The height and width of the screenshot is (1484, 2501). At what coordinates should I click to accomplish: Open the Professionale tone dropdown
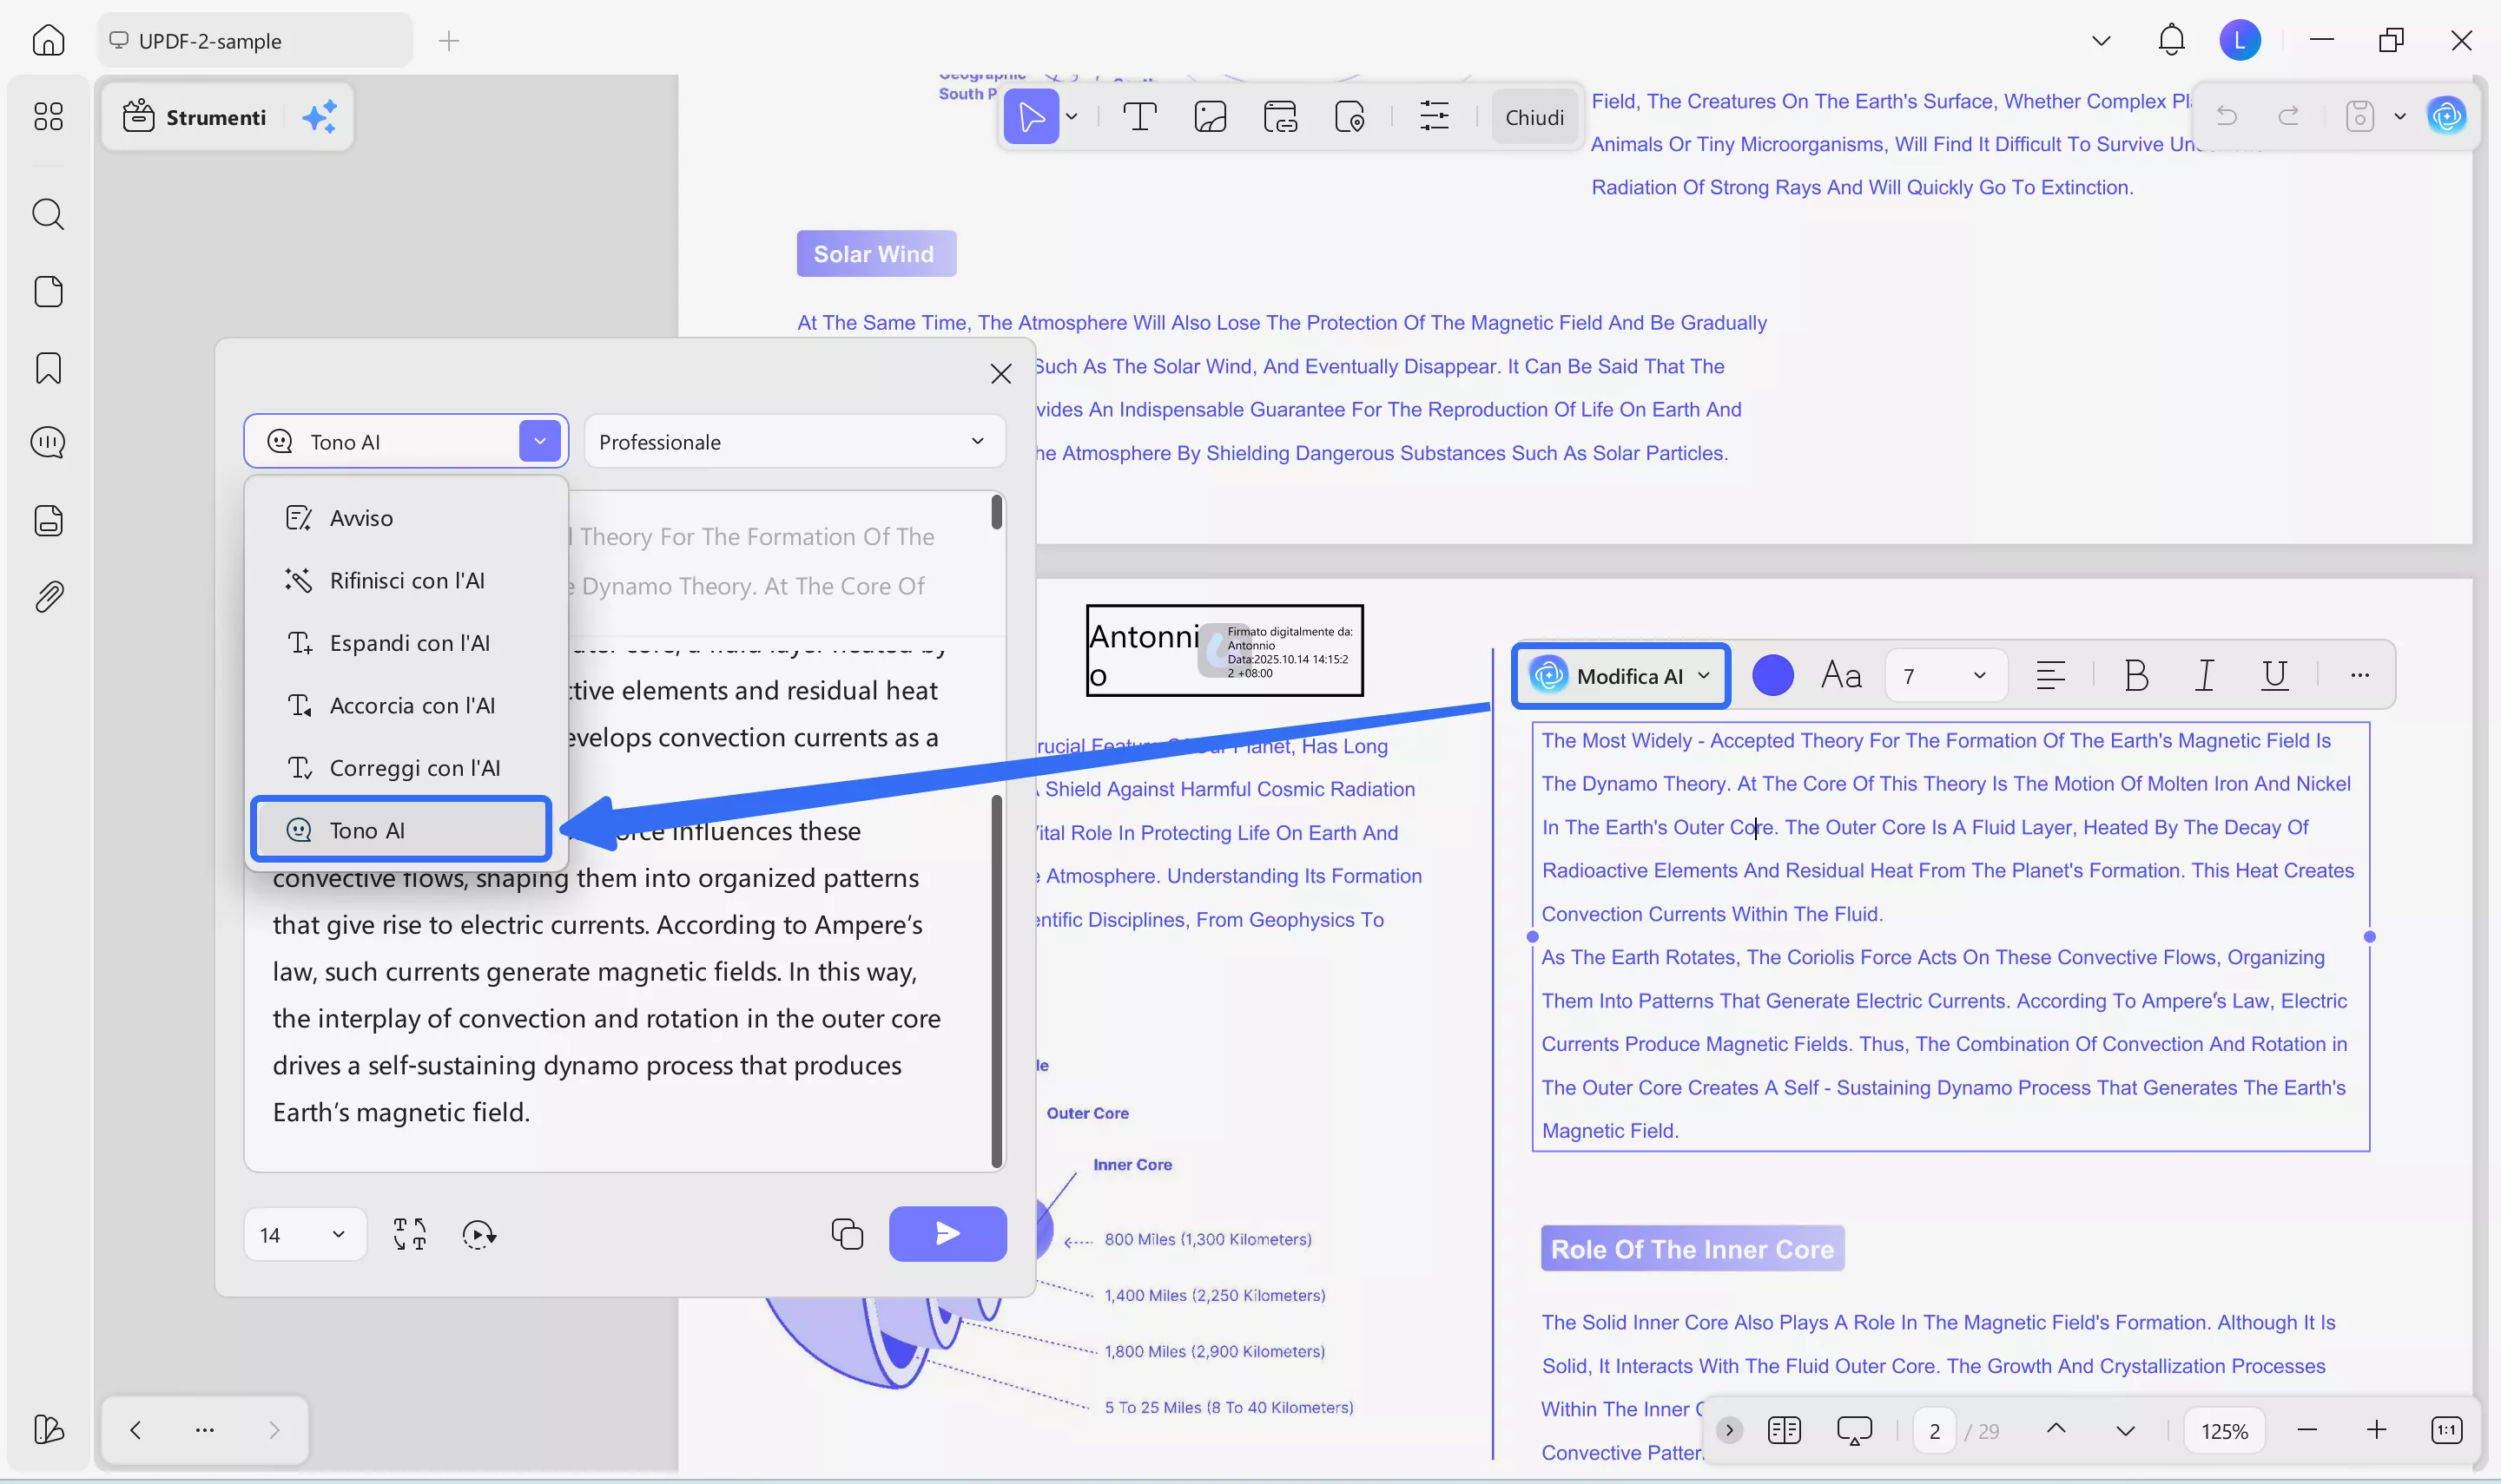point(794,442)
